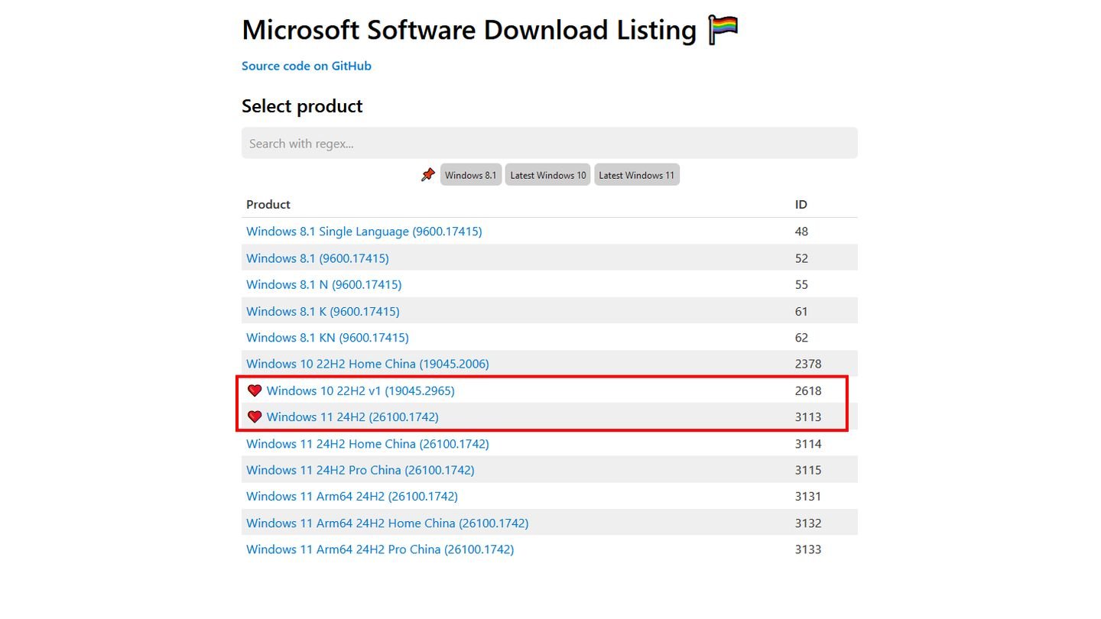Click the Product column header
1101x619 pixels.
point(268,205)
